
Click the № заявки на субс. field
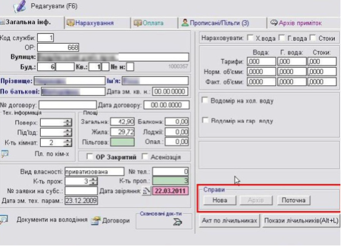pyautogui.click(x=81, y=191)
